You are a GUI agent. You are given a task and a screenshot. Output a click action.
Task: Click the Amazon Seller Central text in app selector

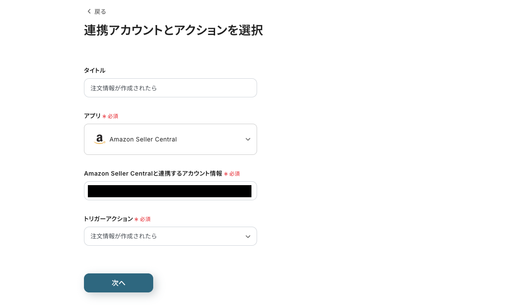pos(143,139)
